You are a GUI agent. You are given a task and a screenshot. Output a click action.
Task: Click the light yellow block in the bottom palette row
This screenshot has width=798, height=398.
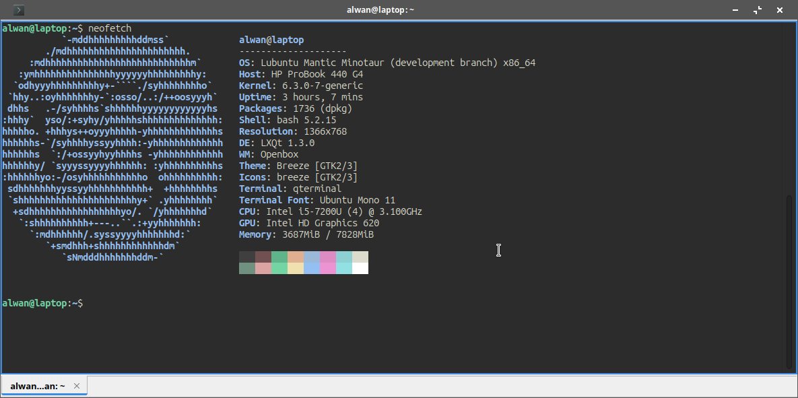pyautogui.click(x=296, y=268)
